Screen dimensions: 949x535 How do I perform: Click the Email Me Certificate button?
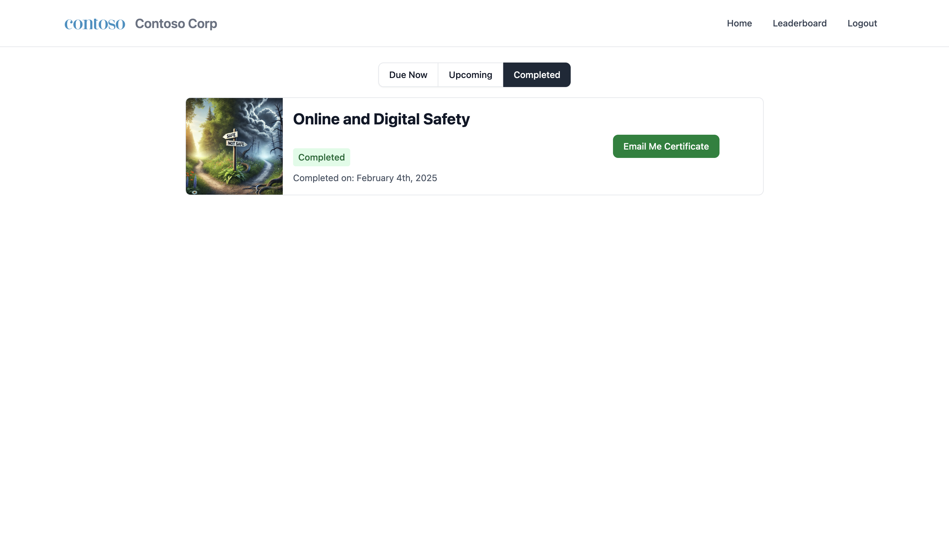tap(666, 146)
